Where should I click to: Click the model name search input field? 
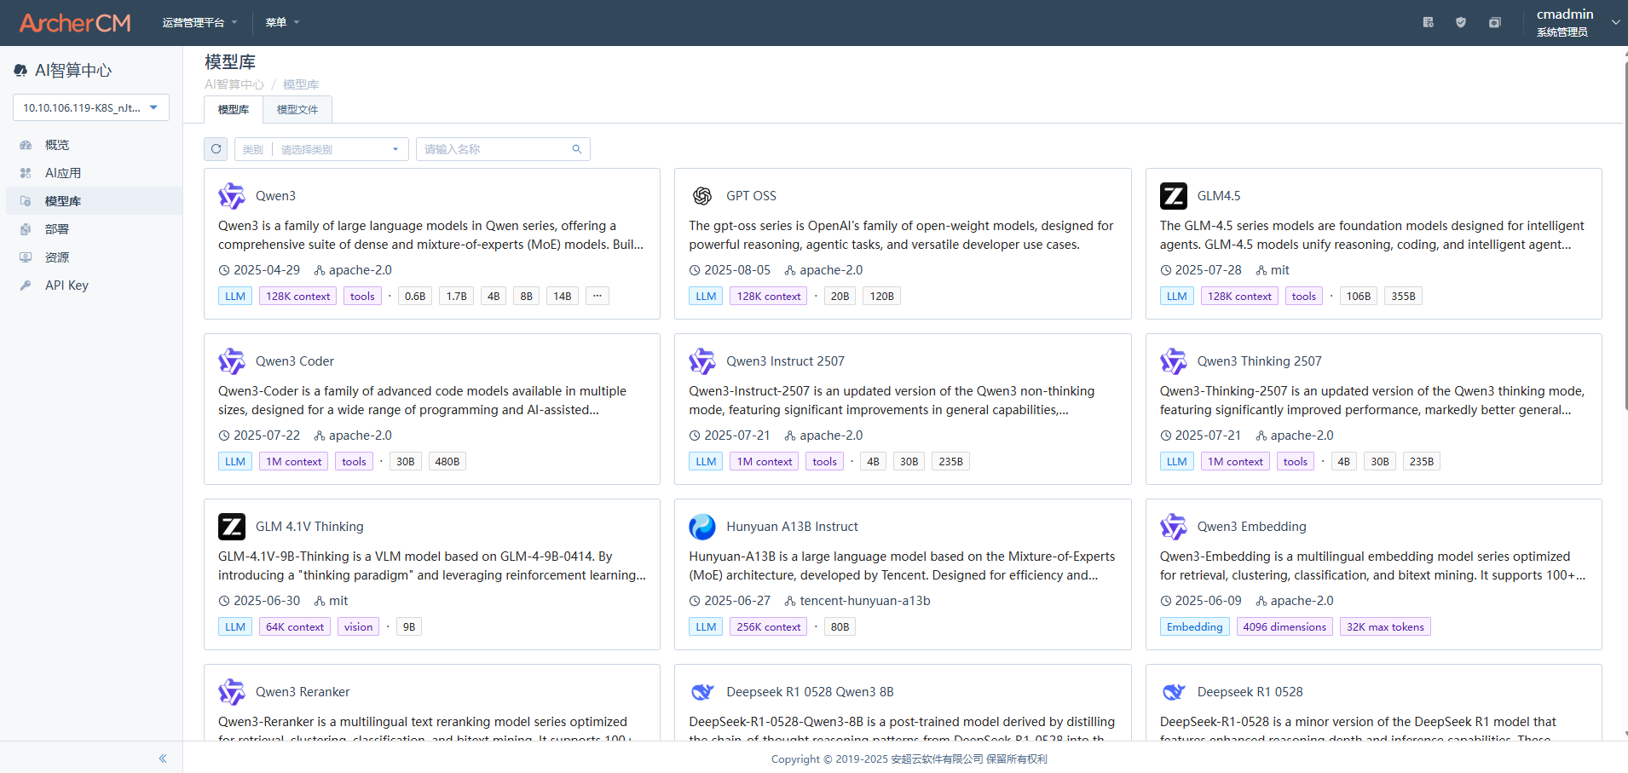(494, 149)
